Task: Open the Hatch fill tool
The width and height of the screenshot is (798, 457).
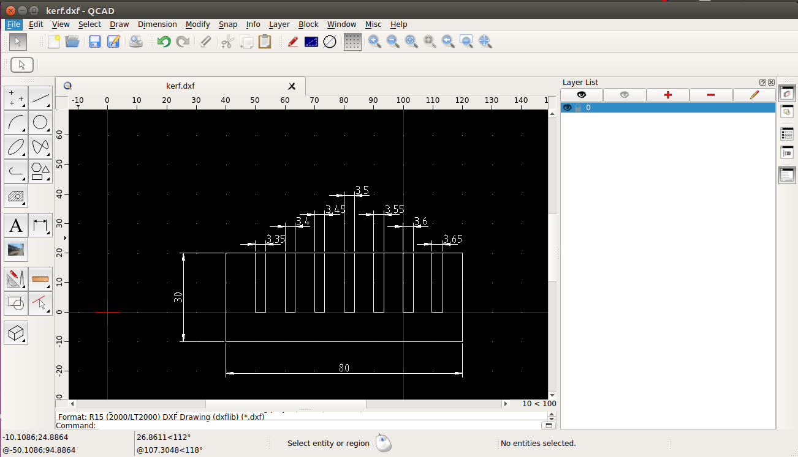Action: coord(16,196)
